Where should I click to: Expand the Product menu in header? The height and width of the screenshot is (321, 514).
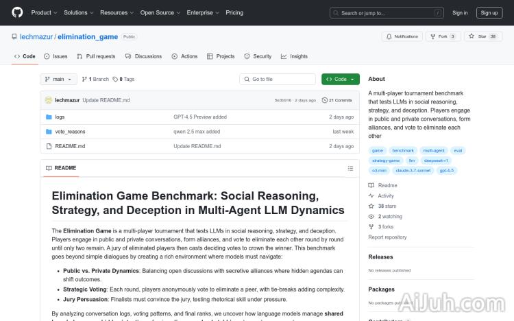[44, 12]
